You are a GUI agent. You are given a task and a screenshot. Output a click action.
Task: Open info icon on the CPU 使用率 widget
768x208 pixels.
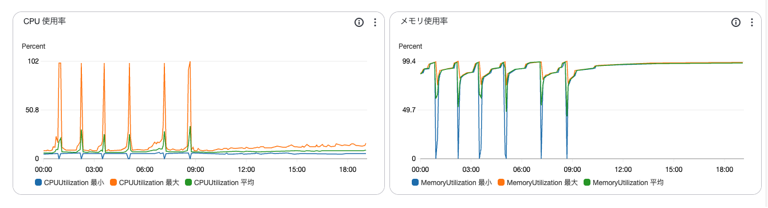point(359,22)
